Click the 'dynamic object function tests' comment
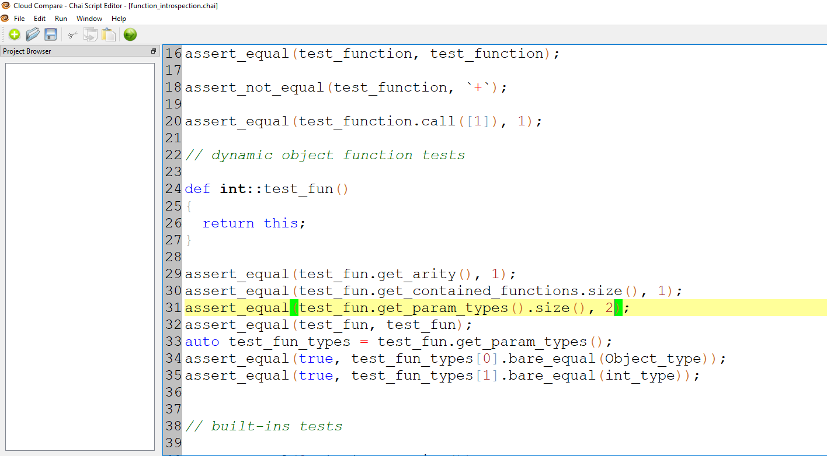 tap(325, 155)
